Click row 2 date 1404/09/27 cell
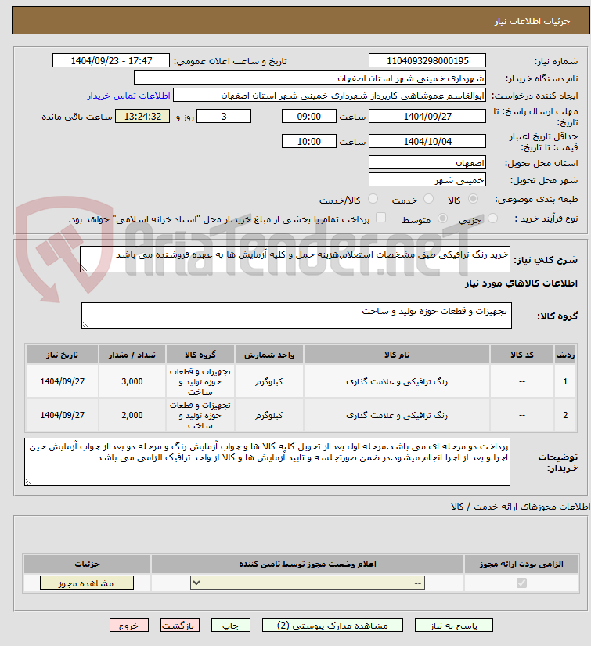The image size is (591, 646). pos(62,415)
